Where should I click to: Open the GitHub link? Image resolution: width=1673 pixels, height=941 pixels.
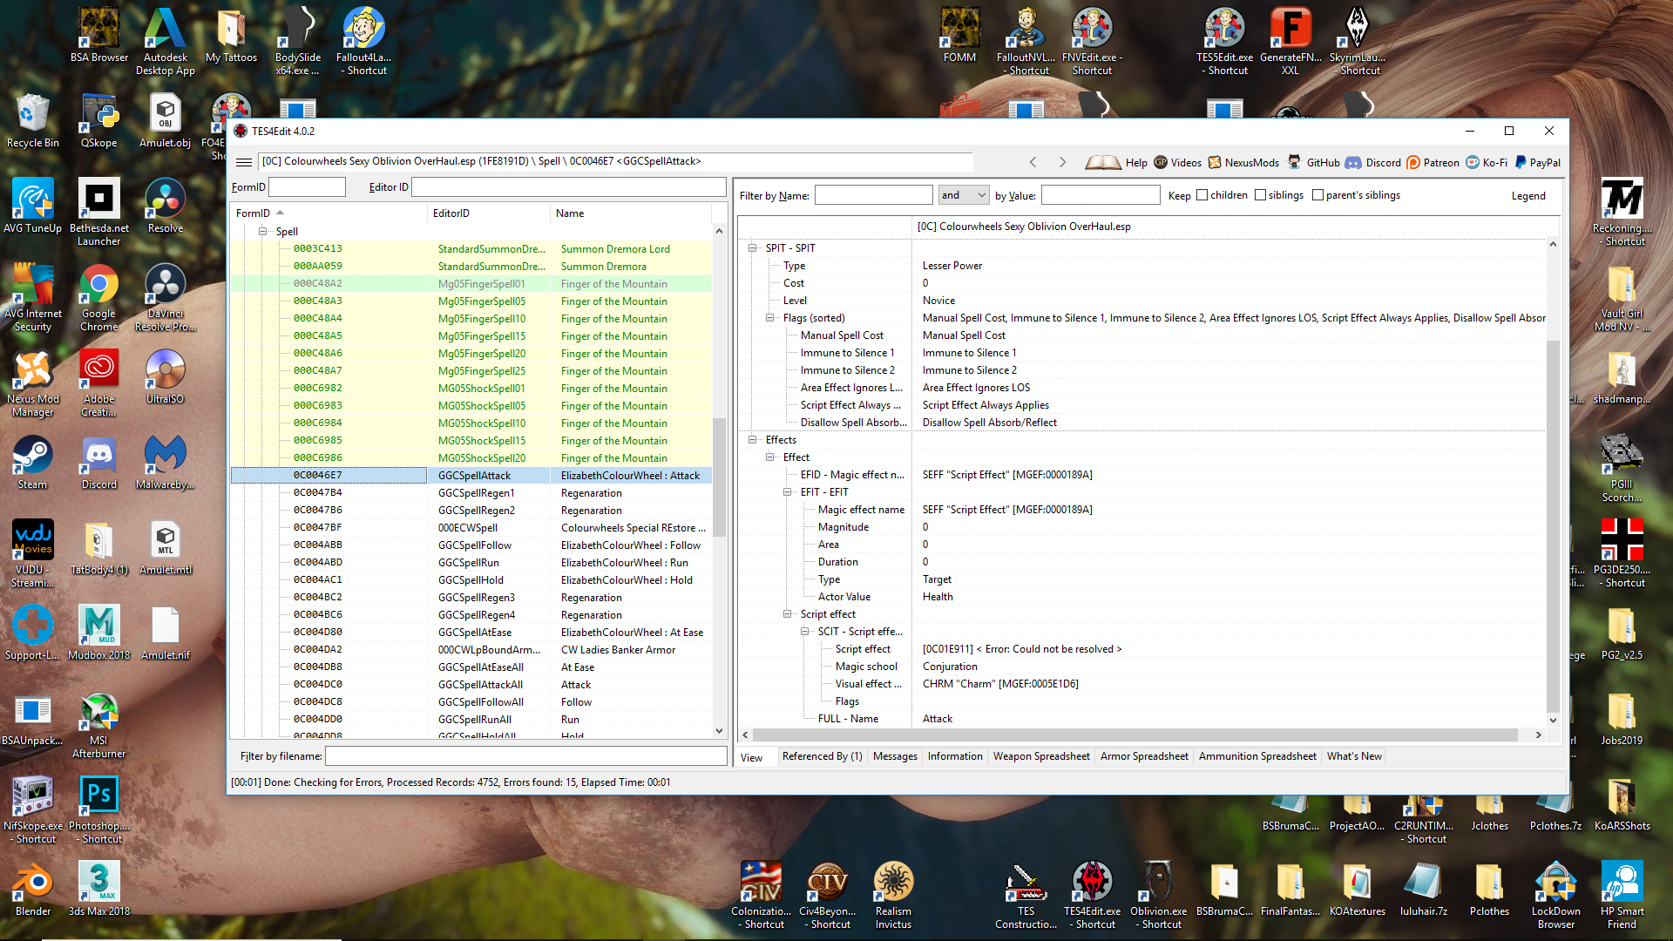coord(1314,163)
